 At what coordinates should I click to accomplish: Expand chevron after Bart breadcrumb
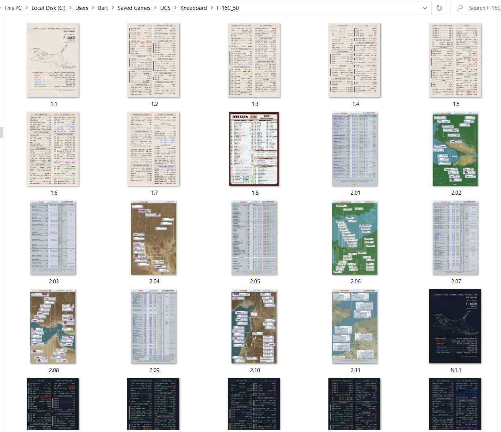(113, 8)
